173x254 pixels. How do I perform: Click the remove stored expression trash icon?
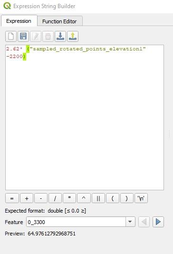tap(48, 36)
